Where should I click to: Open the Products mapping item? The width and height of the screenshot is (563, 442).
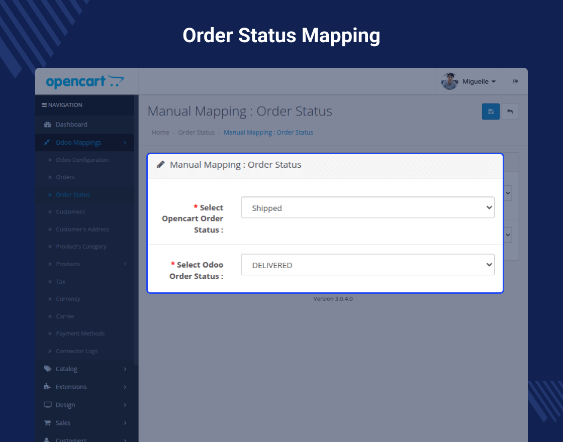pyautogui.click(x=68, y=264)
